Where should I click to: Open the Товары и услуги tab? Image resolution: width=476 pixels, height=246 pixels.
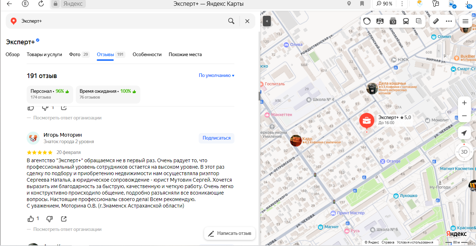tap(44, 55)
